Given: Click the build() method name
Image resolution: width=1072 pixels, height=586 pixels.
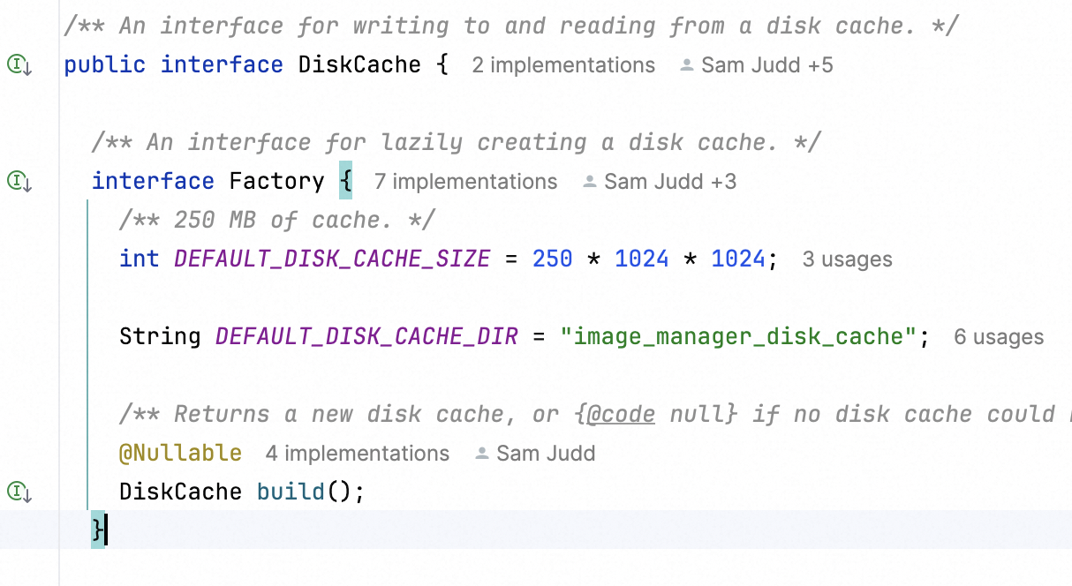Looking at the screenshot, I should click(x=291, y=492).
